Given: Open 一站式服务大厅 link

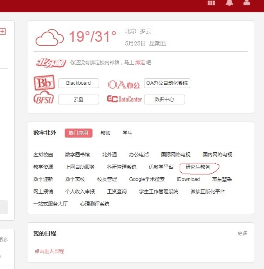Looking at the screenshot, I should click(x=51, y=204).
